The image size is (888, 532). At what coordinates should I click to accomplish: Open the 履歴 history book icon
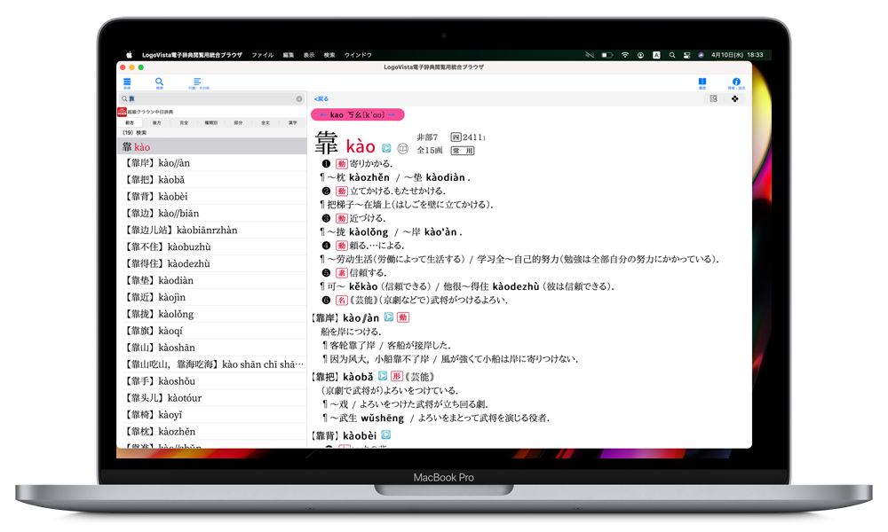click(702, 82)
